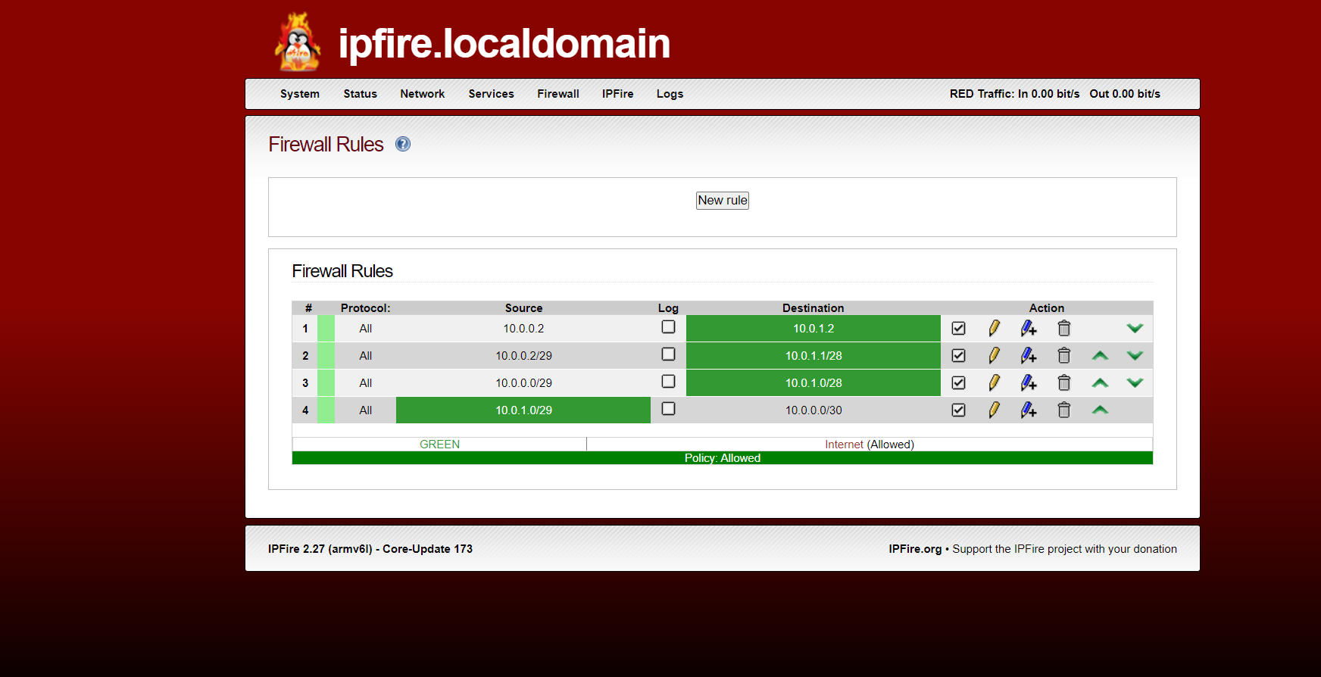Open the Logs menu

(670, 94)
